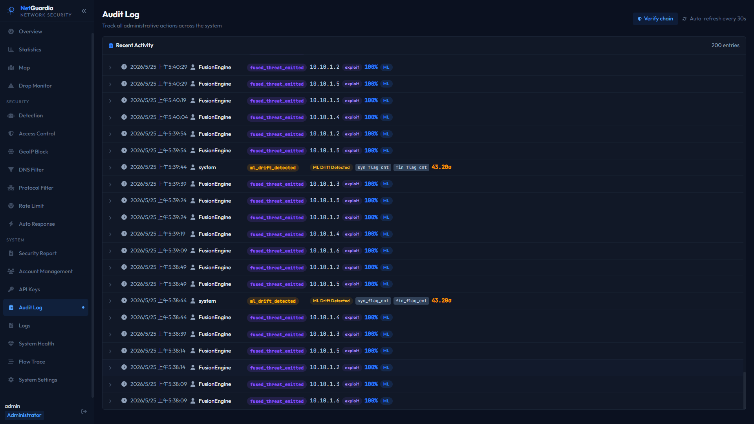This screenshot has width=754, height=424.
Task: Click the 43.20σ value at 5:38:44
Action: [441, 301]
